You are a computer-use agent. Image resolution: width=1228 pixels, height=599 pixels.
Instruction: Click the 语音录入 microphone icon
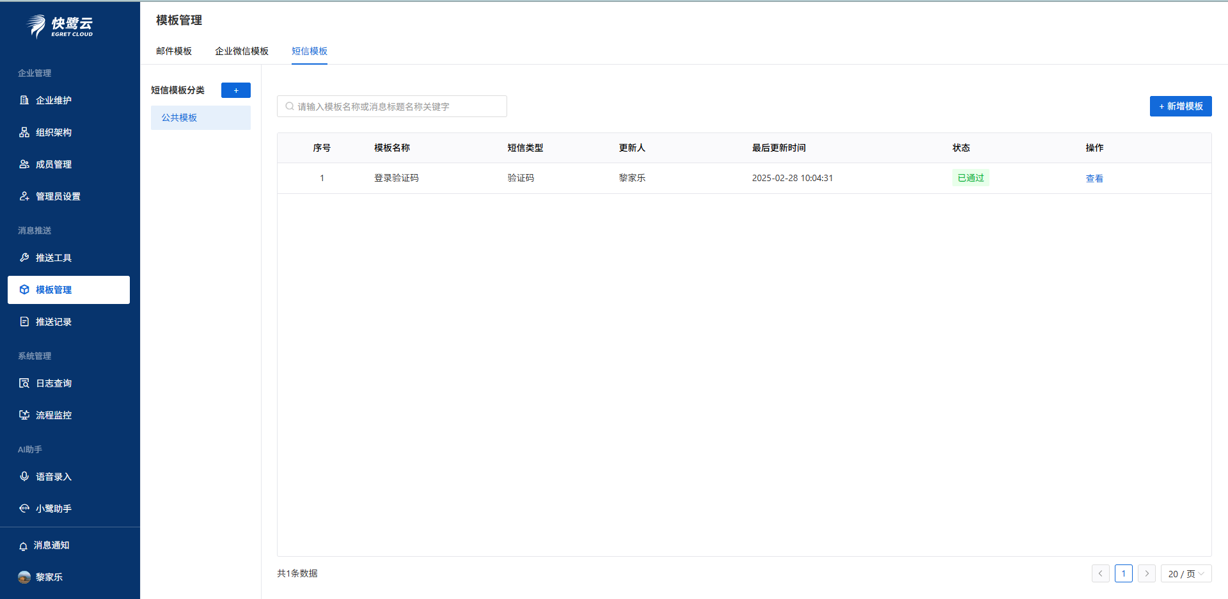coord(24,477)
